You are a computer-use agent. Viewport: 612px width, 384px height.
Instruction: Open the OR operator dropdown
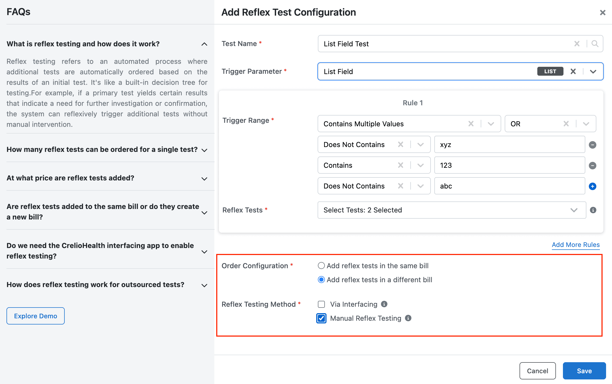point(586,124)
